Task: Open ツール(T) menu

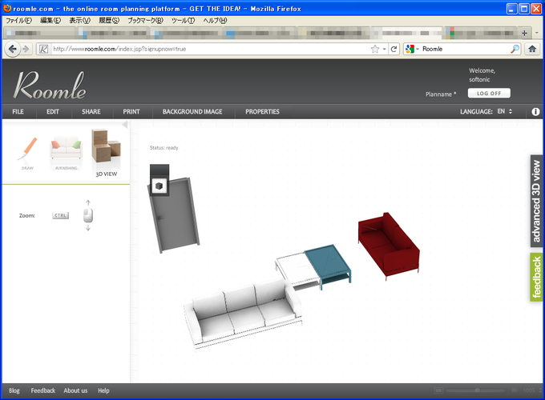Action: [x=183, y=21]
